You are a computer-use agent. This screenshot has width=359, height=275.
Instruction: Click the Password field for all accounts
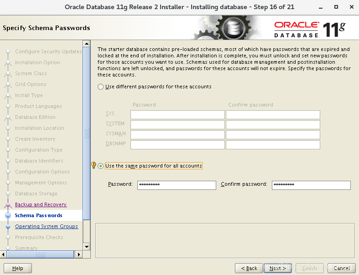pos(177,185)
